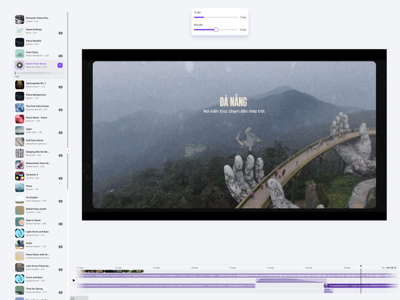The width and height of the screenshot is (400, 300).
Task: Select the small audio clip below Cinematic Emotional
Action: pos(329,291)
